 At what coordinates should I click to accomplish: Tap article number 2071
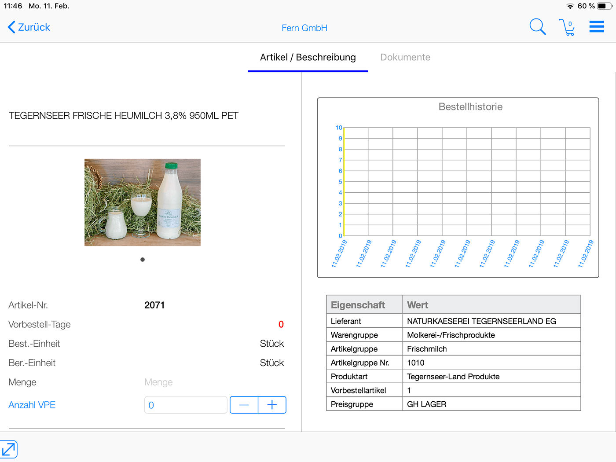tap(154, 305)
